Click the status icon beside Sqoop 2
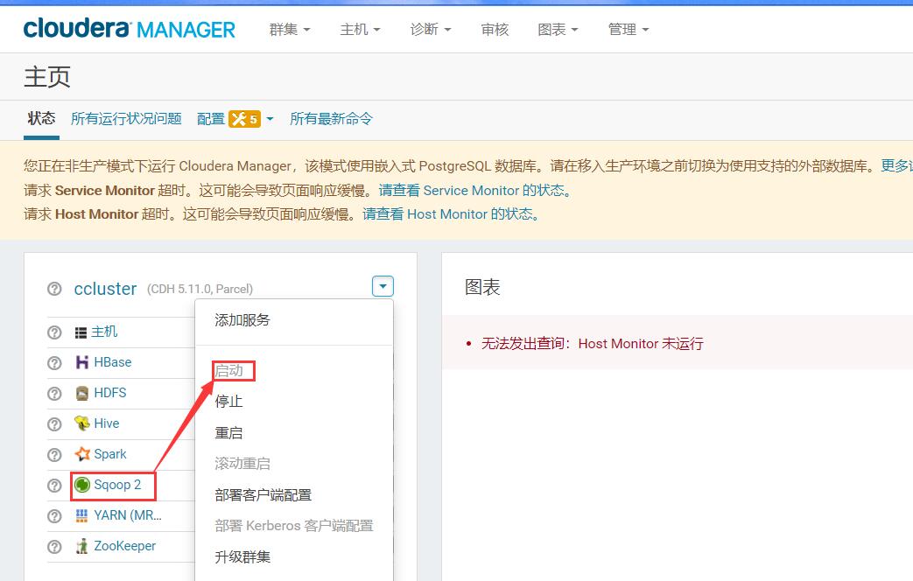Image resolution: width=913 pixels, height=581 pixels. (x=54, y=486)
